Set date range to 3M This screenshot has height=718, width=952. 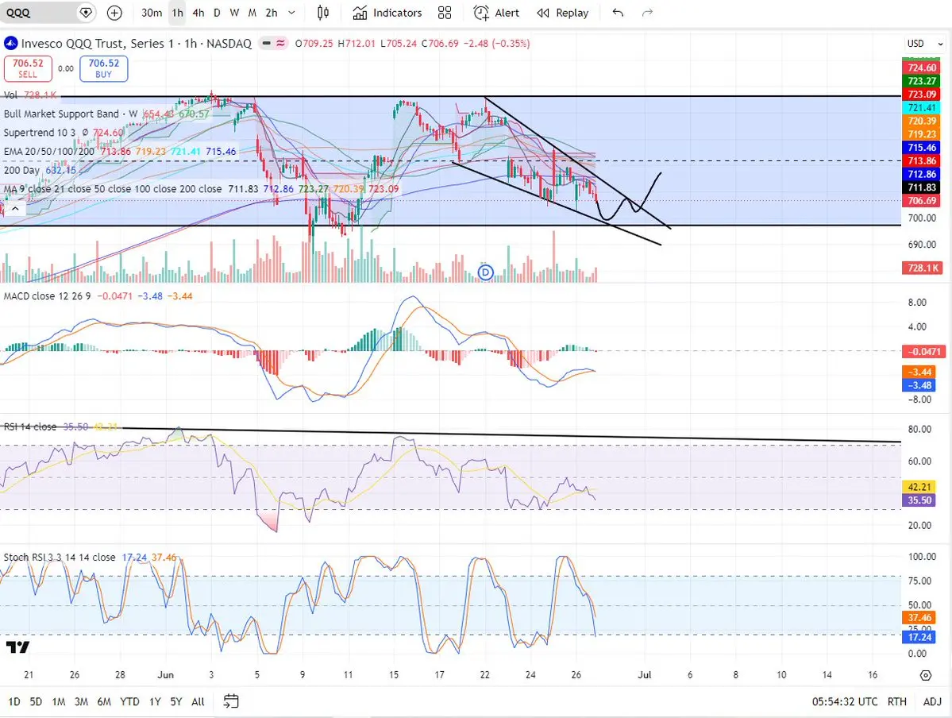(x=81, y=701)
